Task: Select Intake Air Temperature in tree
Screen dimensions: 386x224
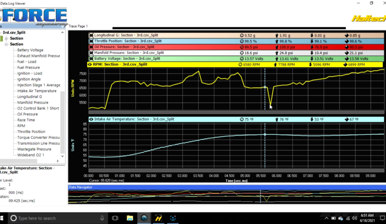Action: point(37,91)
